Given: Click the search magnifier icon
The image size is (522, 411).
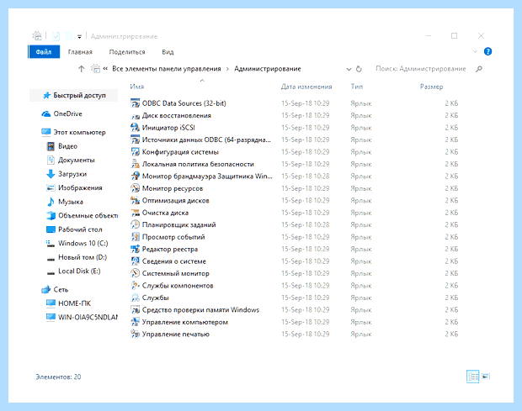Looking at the screenshot, I should point(479,69).
